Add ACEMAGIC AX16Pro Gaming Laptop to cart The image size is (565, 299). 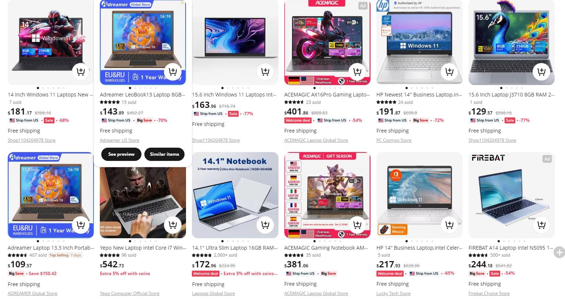(x=357, y=71)
